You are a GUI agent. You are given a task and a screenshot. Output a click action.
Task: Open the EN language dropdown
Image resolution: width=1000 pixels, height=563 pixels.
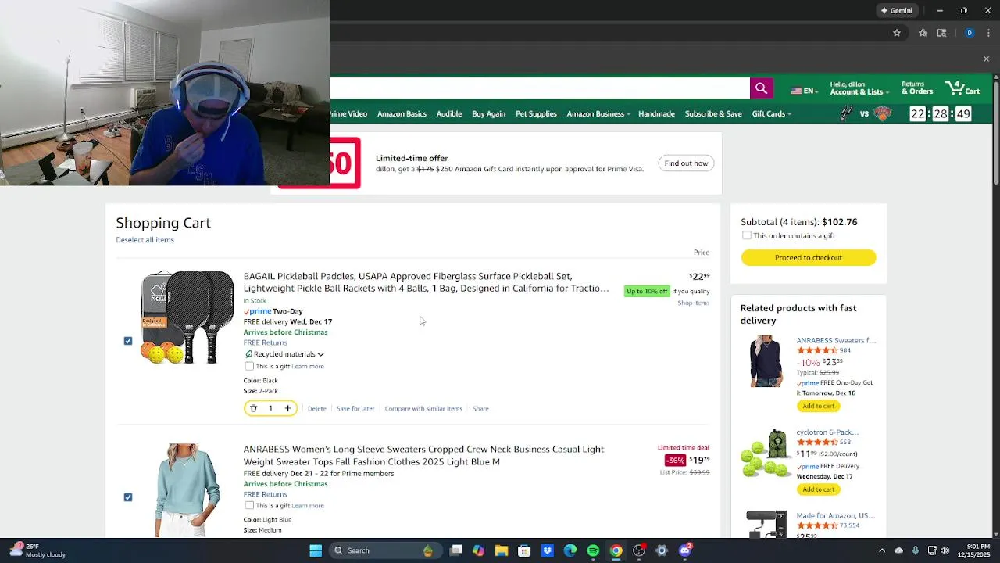805,91
